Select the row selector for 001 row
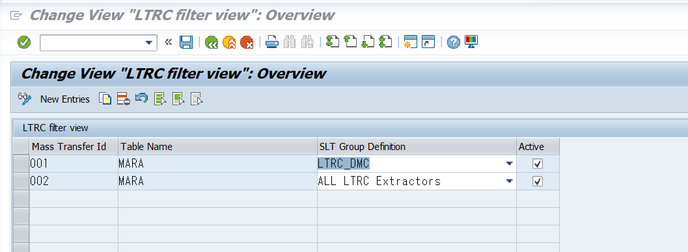The width and height of the screenshot is (688, 252). [x=21, y=164]
